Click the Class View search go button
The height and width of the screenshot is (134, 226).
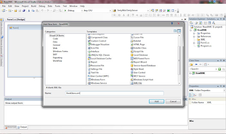[219, 69]
